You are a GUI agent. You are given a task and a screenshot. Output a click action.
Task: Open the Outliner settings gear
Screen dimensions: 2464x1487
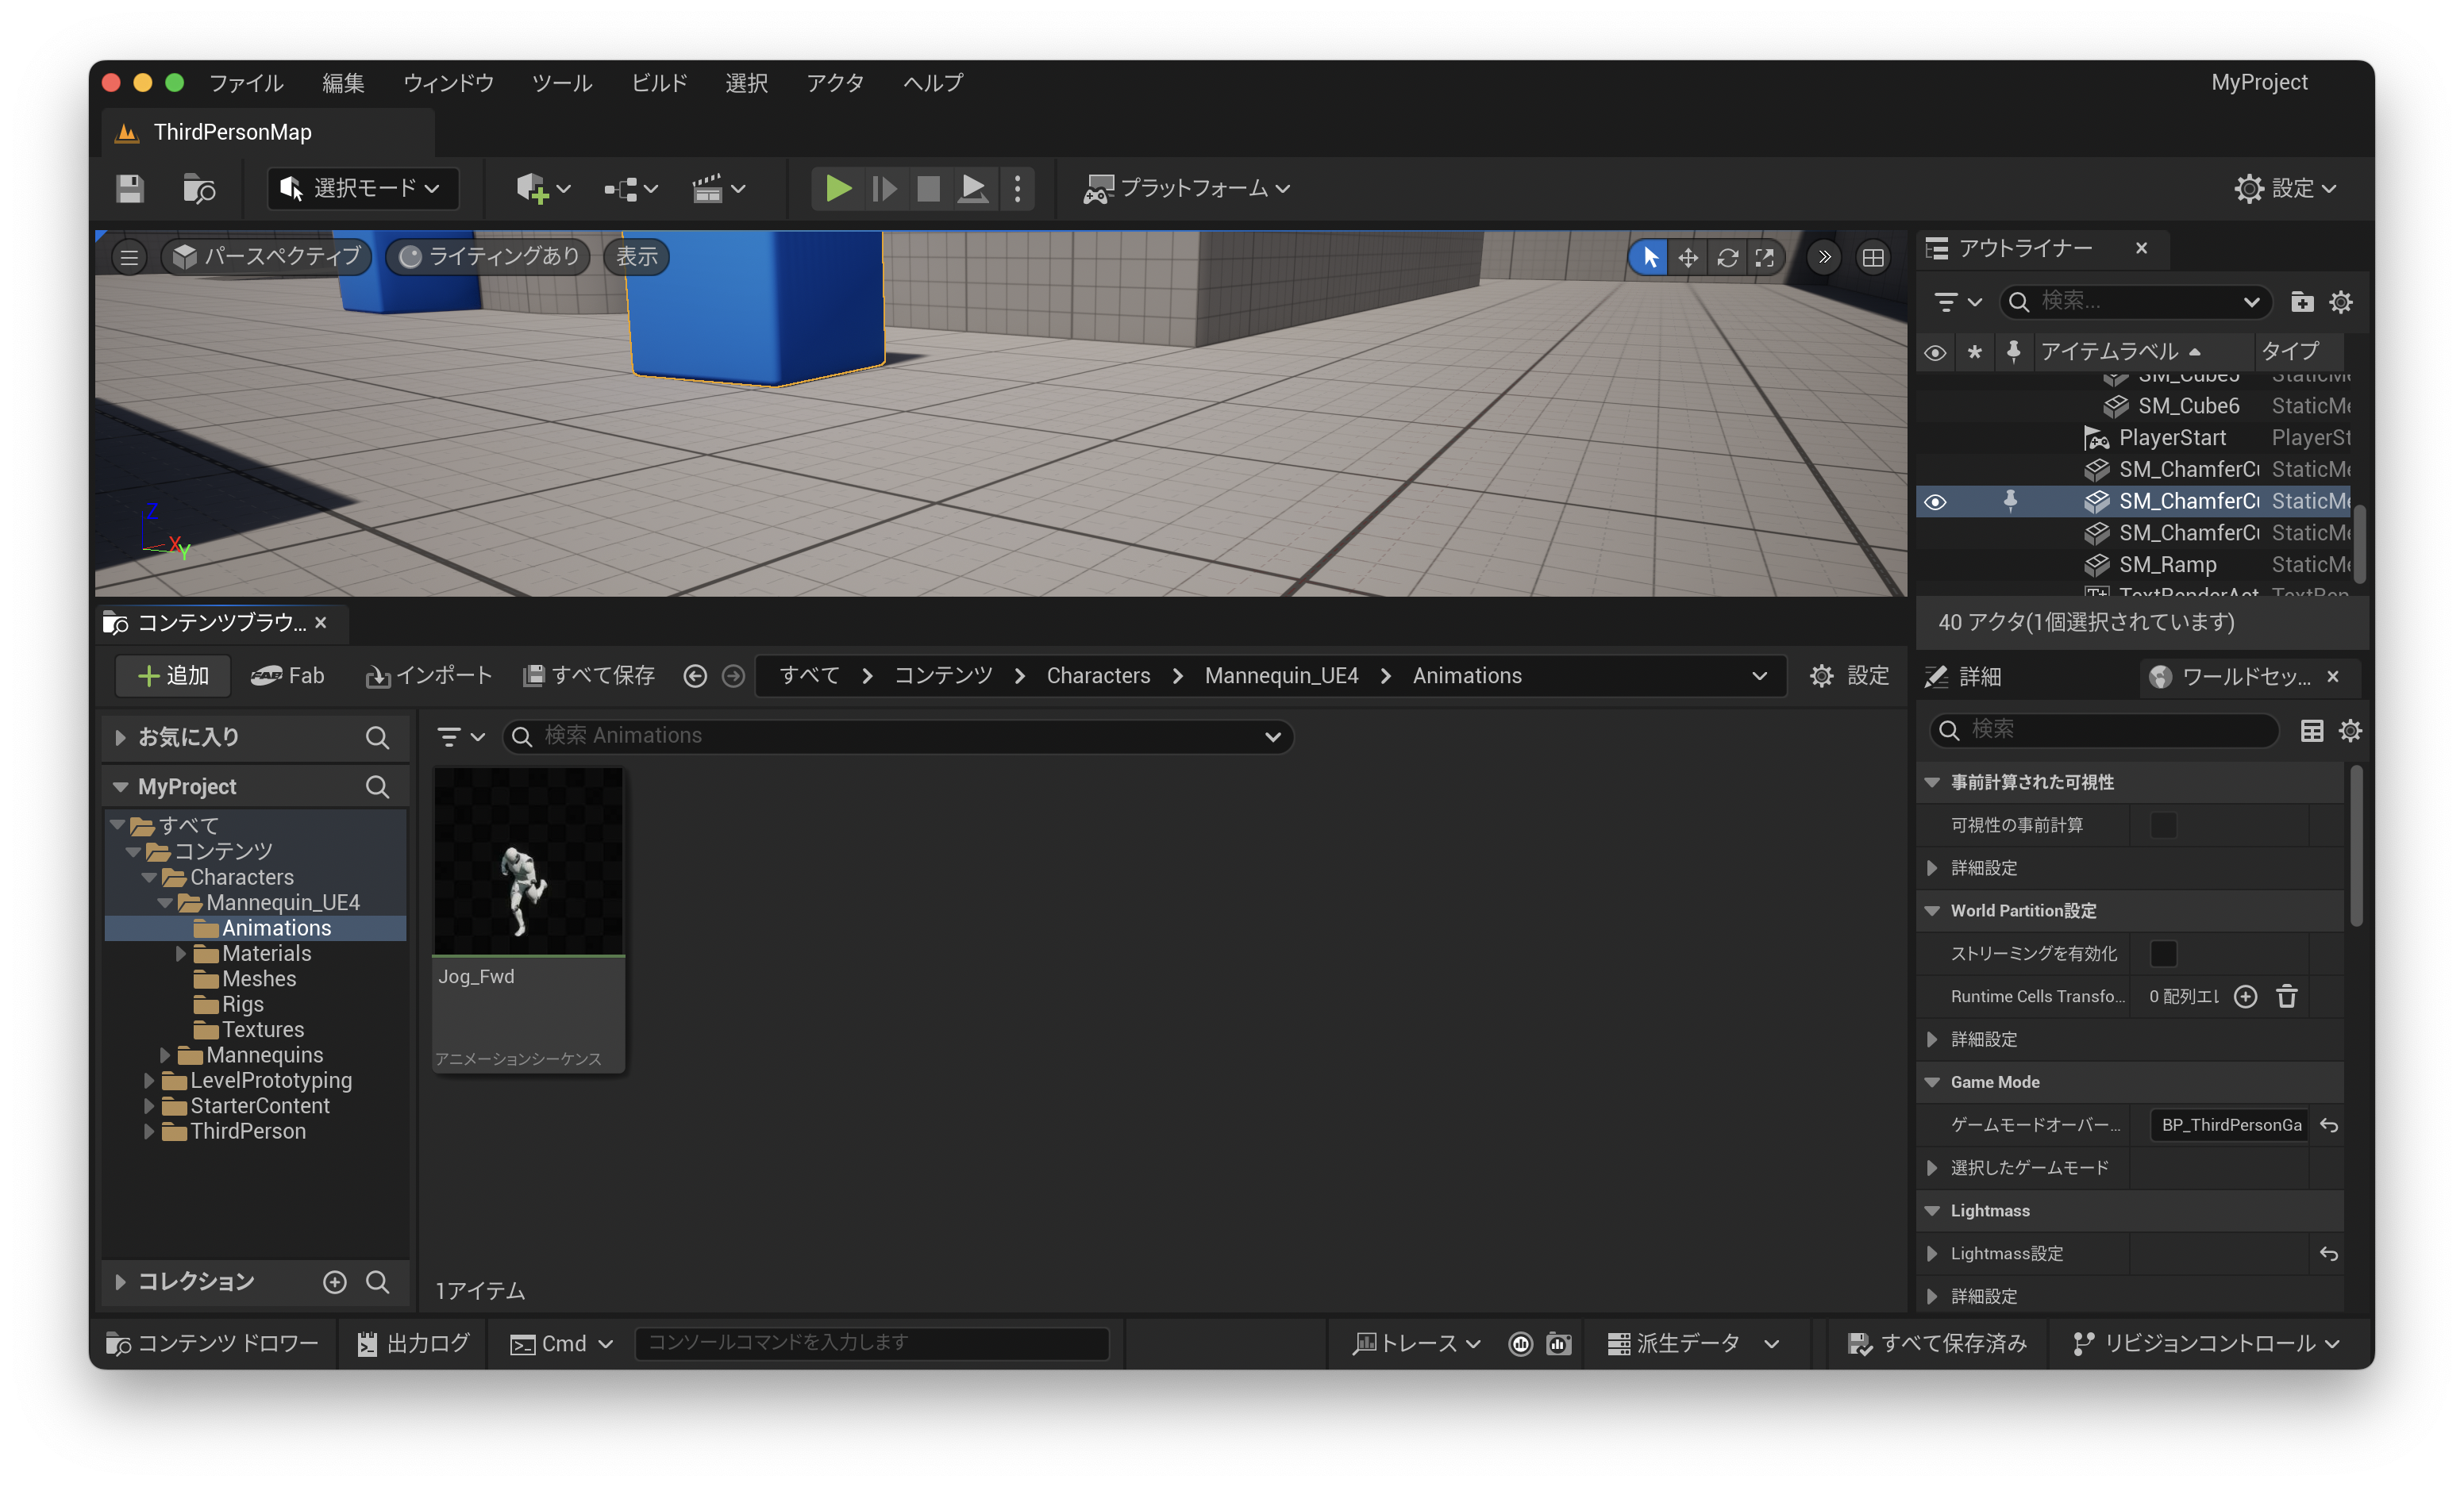(2341, 302)
